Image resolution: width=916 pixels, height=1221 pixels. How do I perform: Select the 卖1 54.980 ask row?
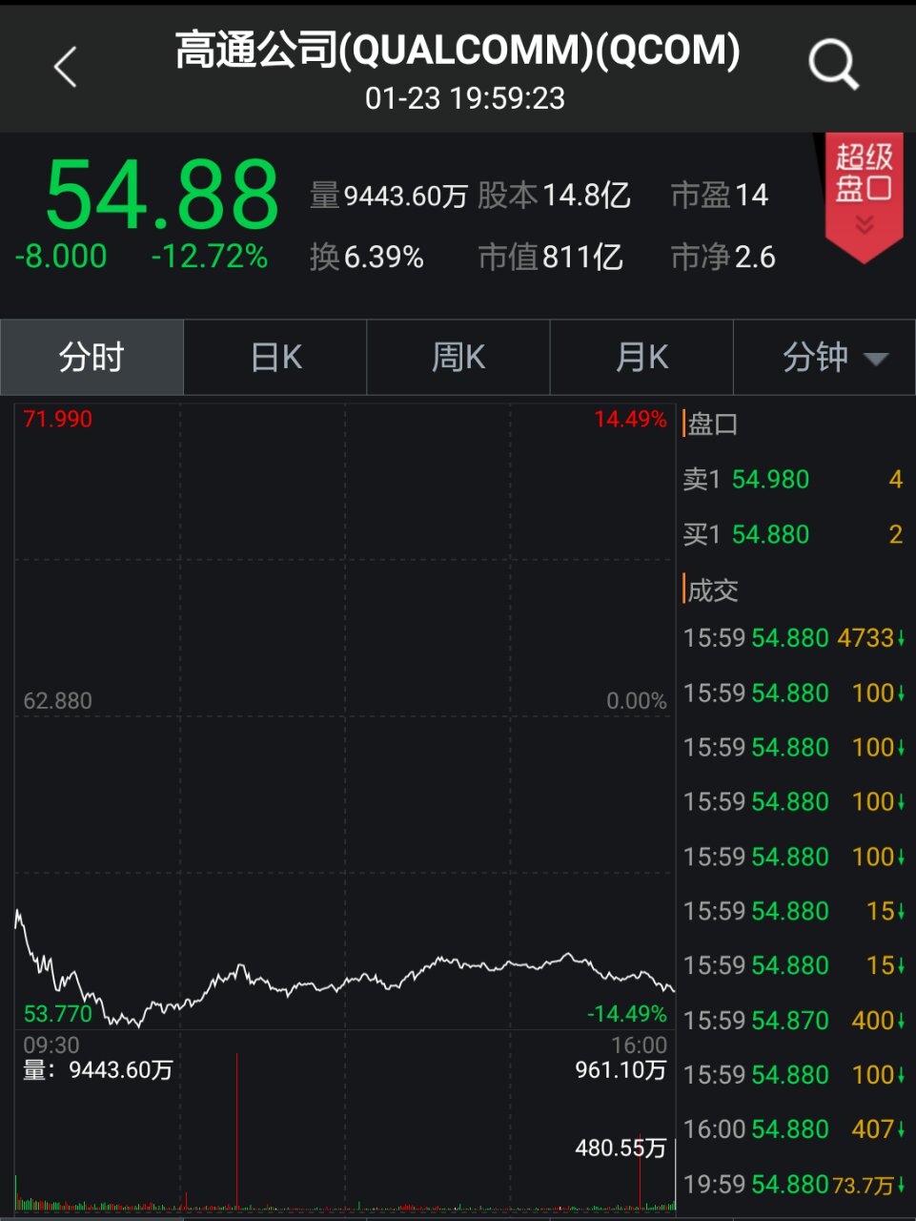pos(793,479)
